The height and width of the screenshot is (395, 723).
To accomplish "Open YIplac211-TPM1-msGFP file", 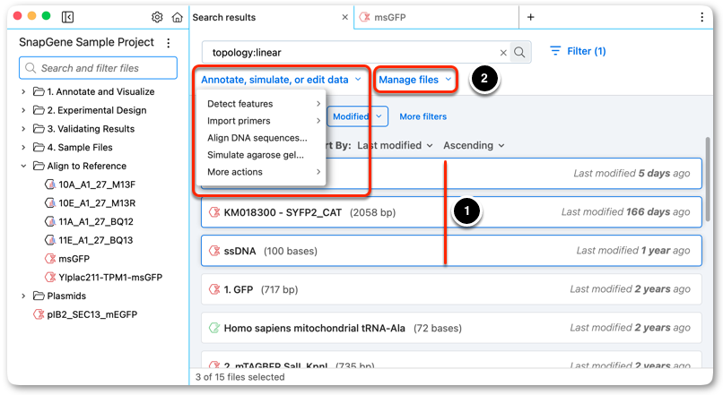I will coord(110,277).
